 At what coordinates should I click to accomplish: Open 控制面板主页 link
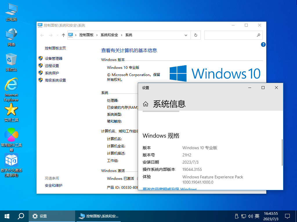point(55,48)
